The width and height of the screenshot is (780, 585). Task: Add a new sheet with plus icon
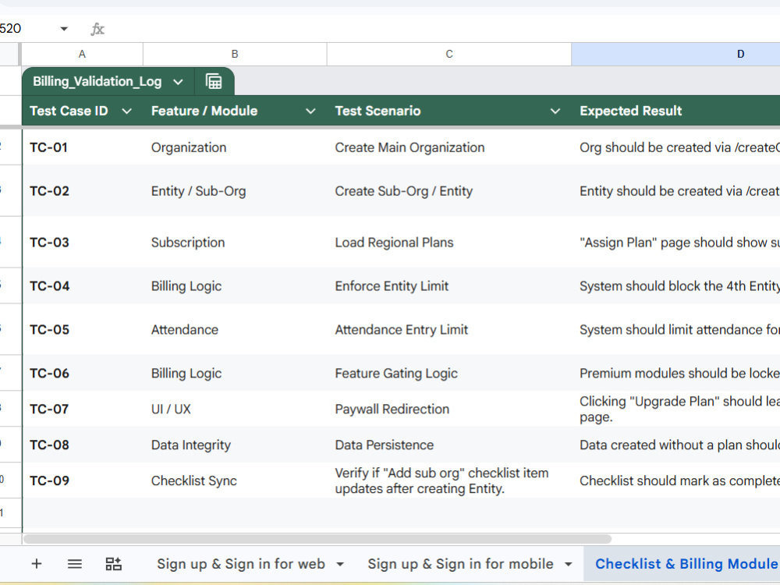point(37,564)
